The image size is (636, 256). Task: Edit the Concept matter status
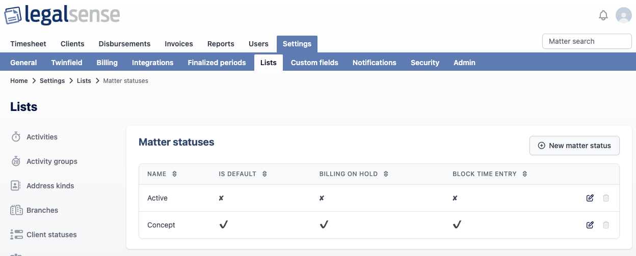point(590,225)
